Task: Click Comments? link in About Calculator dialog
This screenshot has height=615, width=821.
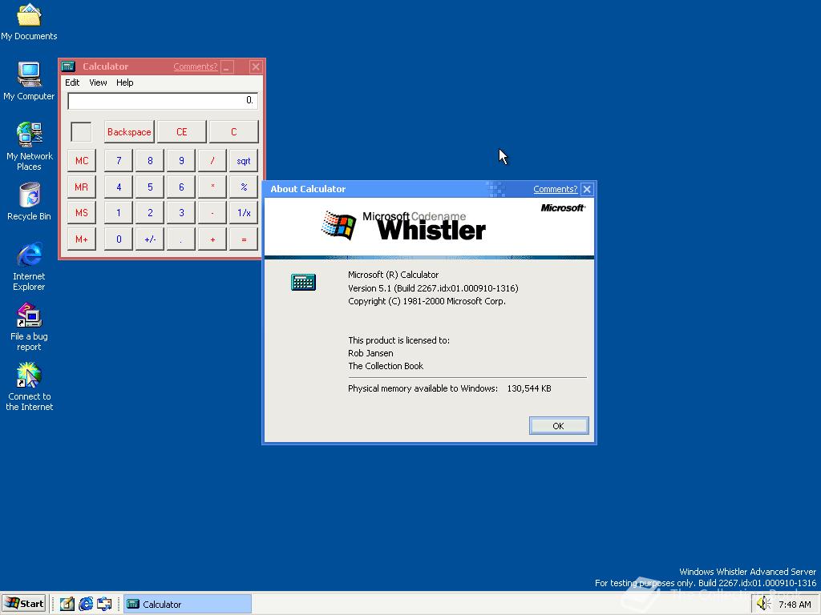Action: [555, 189]
